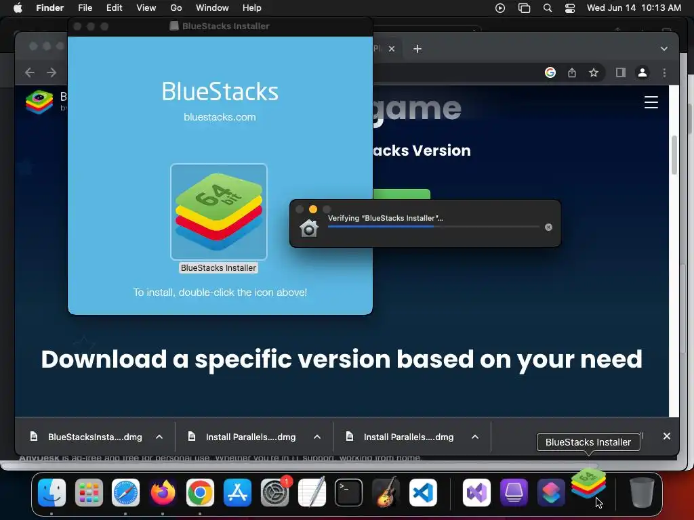694x520 pixels.
Task: Click the CoreServices verify icon in progress dialog
Action: (309, 228)
